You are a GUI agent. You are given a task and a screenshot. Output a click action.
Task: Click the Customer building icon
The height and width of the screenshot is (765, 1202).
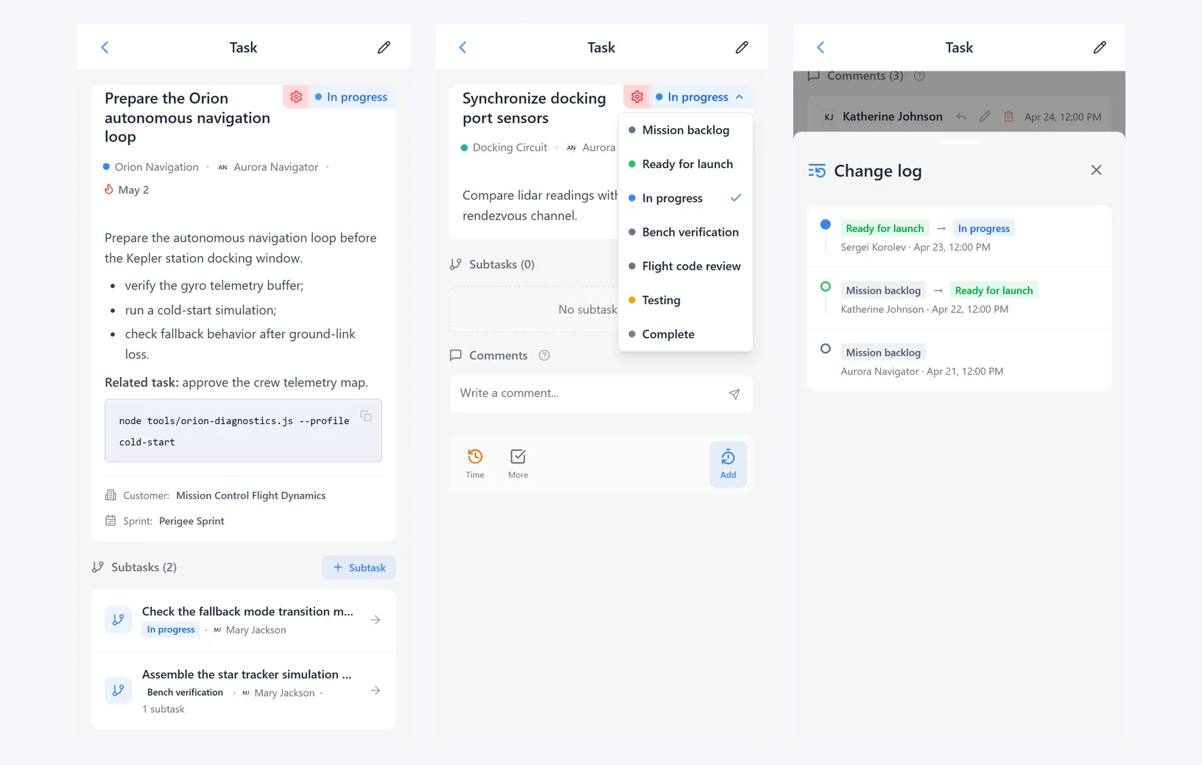(110, 496)
